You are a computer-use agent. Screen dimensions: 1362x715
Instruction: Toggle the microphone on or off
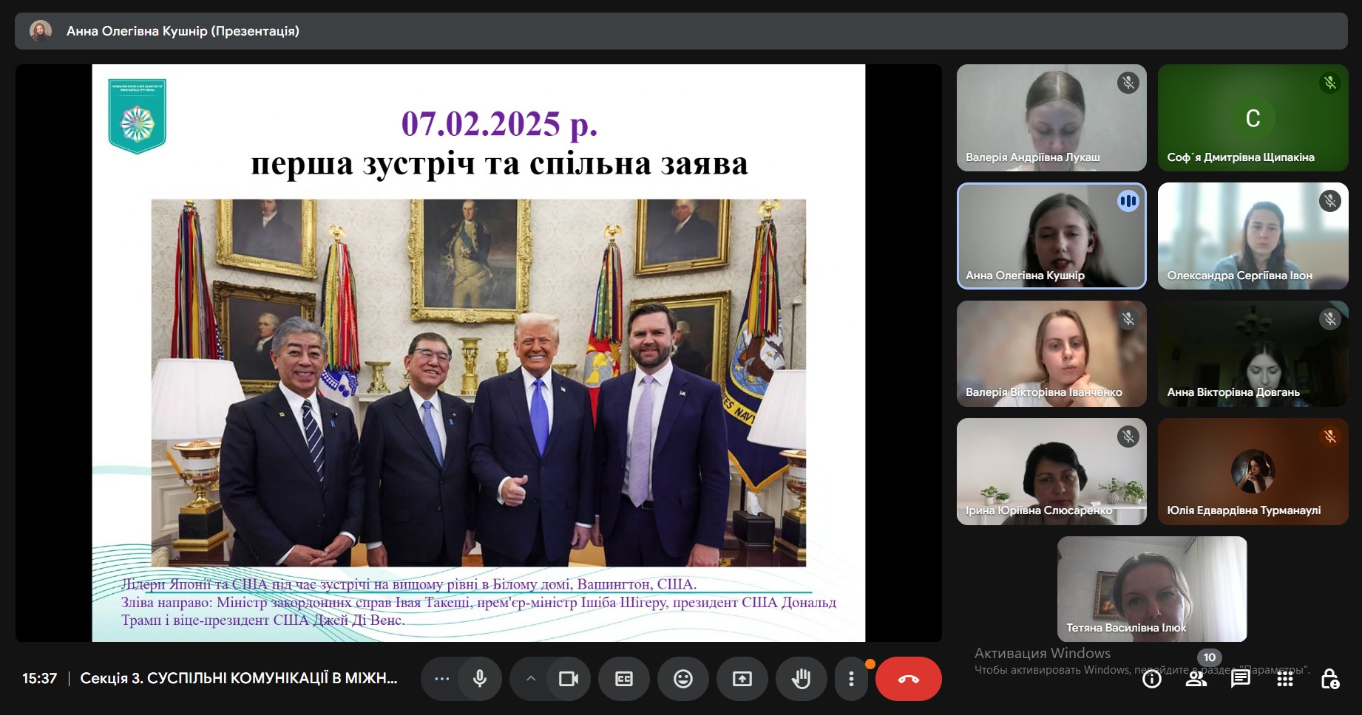[x=480, y=679]
